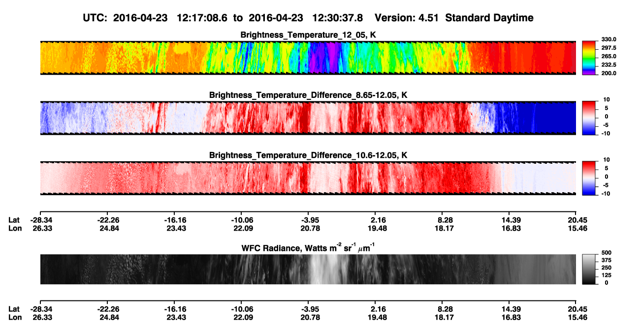Click the Brightness_Temperature_12_05 panel title
Screen dimensions: 640x328
(308, 35)
